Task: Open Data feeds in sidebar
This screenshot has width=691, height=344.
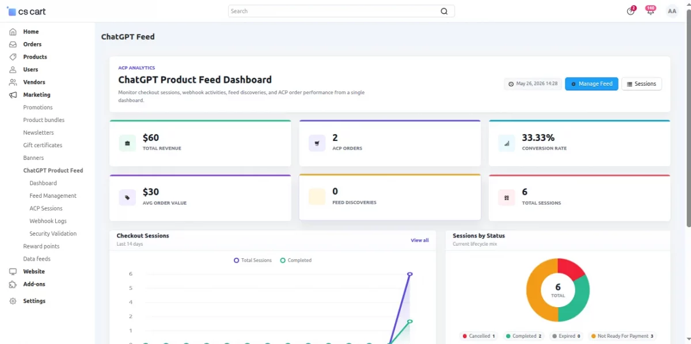Action: (x=37, y=259)
